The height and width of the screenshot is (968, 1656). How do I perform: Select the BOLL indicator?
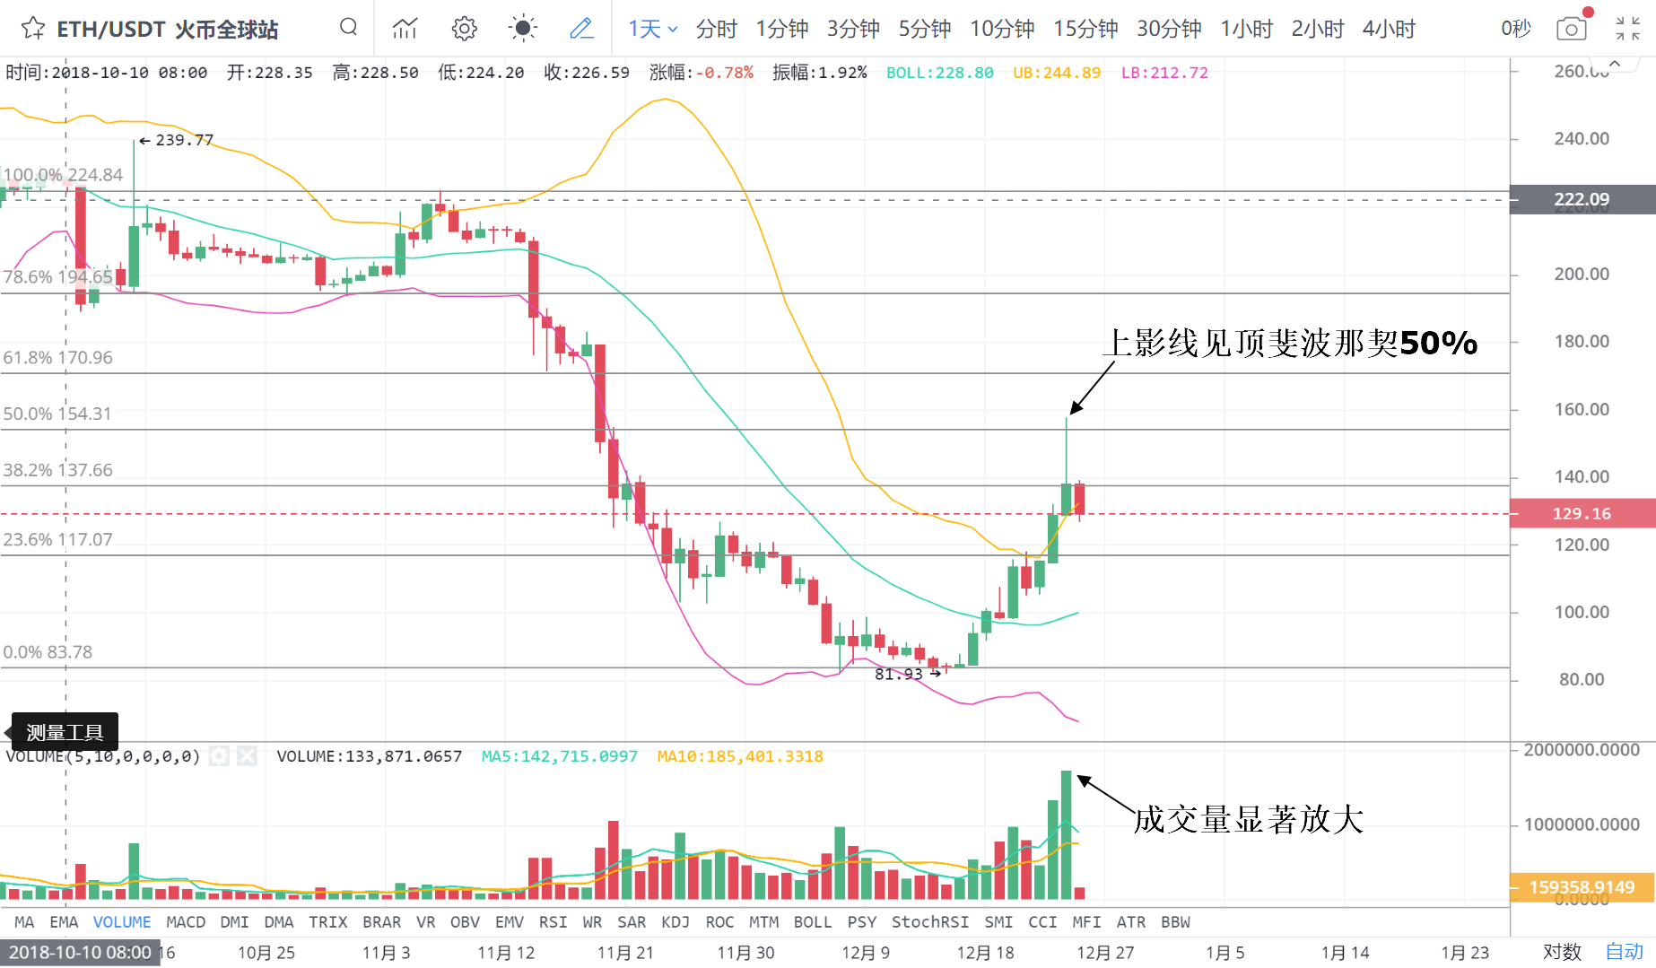(813, 921)
